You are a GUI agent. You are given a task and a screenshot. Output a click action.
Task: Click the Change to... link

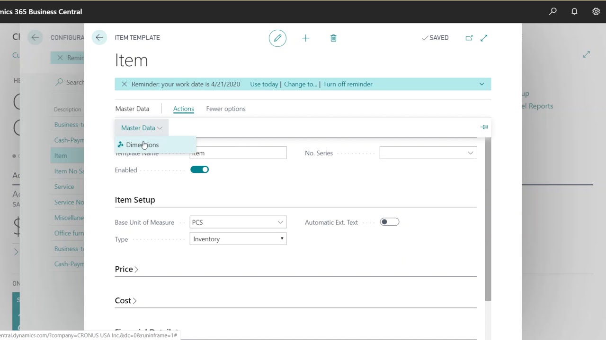coord(300,84)
